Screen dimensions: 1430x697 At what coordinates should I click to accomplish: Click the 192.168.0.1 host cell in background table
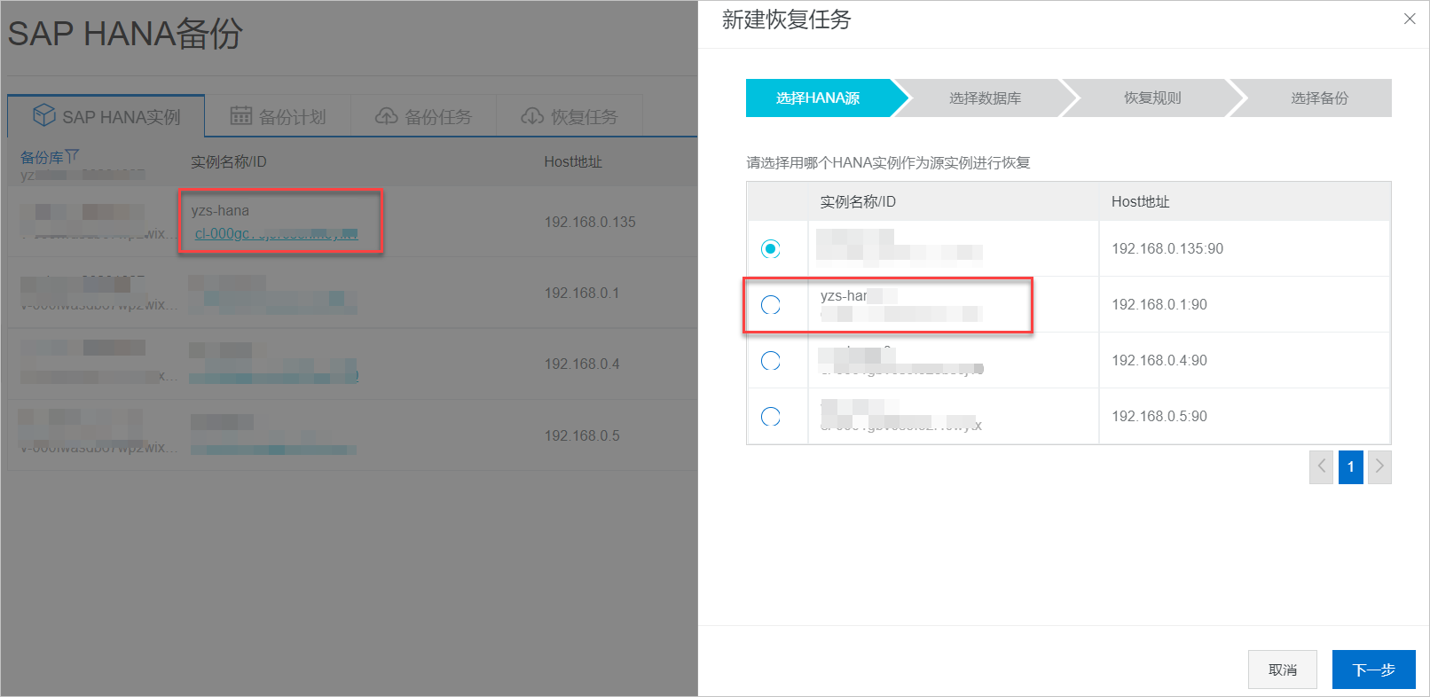point(582,293)
